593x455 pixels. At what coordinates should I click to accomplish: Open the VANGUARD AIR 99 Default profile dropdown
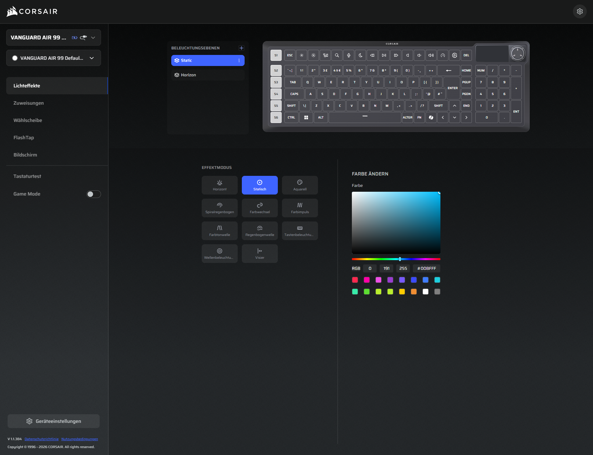92,58
